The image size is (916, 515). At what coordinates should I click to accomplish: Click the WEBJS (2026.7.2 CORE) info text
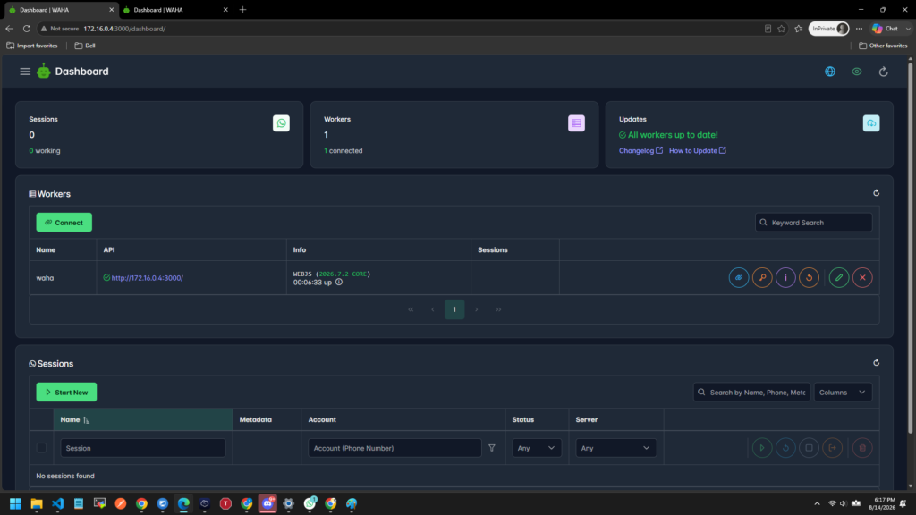click(331, 274)
